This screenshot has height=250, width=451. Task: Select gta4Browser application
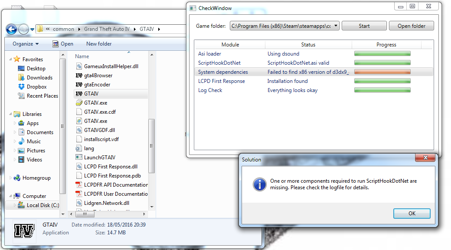(98, 76)
